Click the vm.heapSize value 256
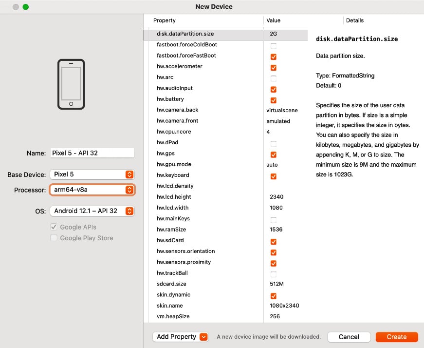The width and height of the screenshot is (424, 348). (x=275, y=316)
